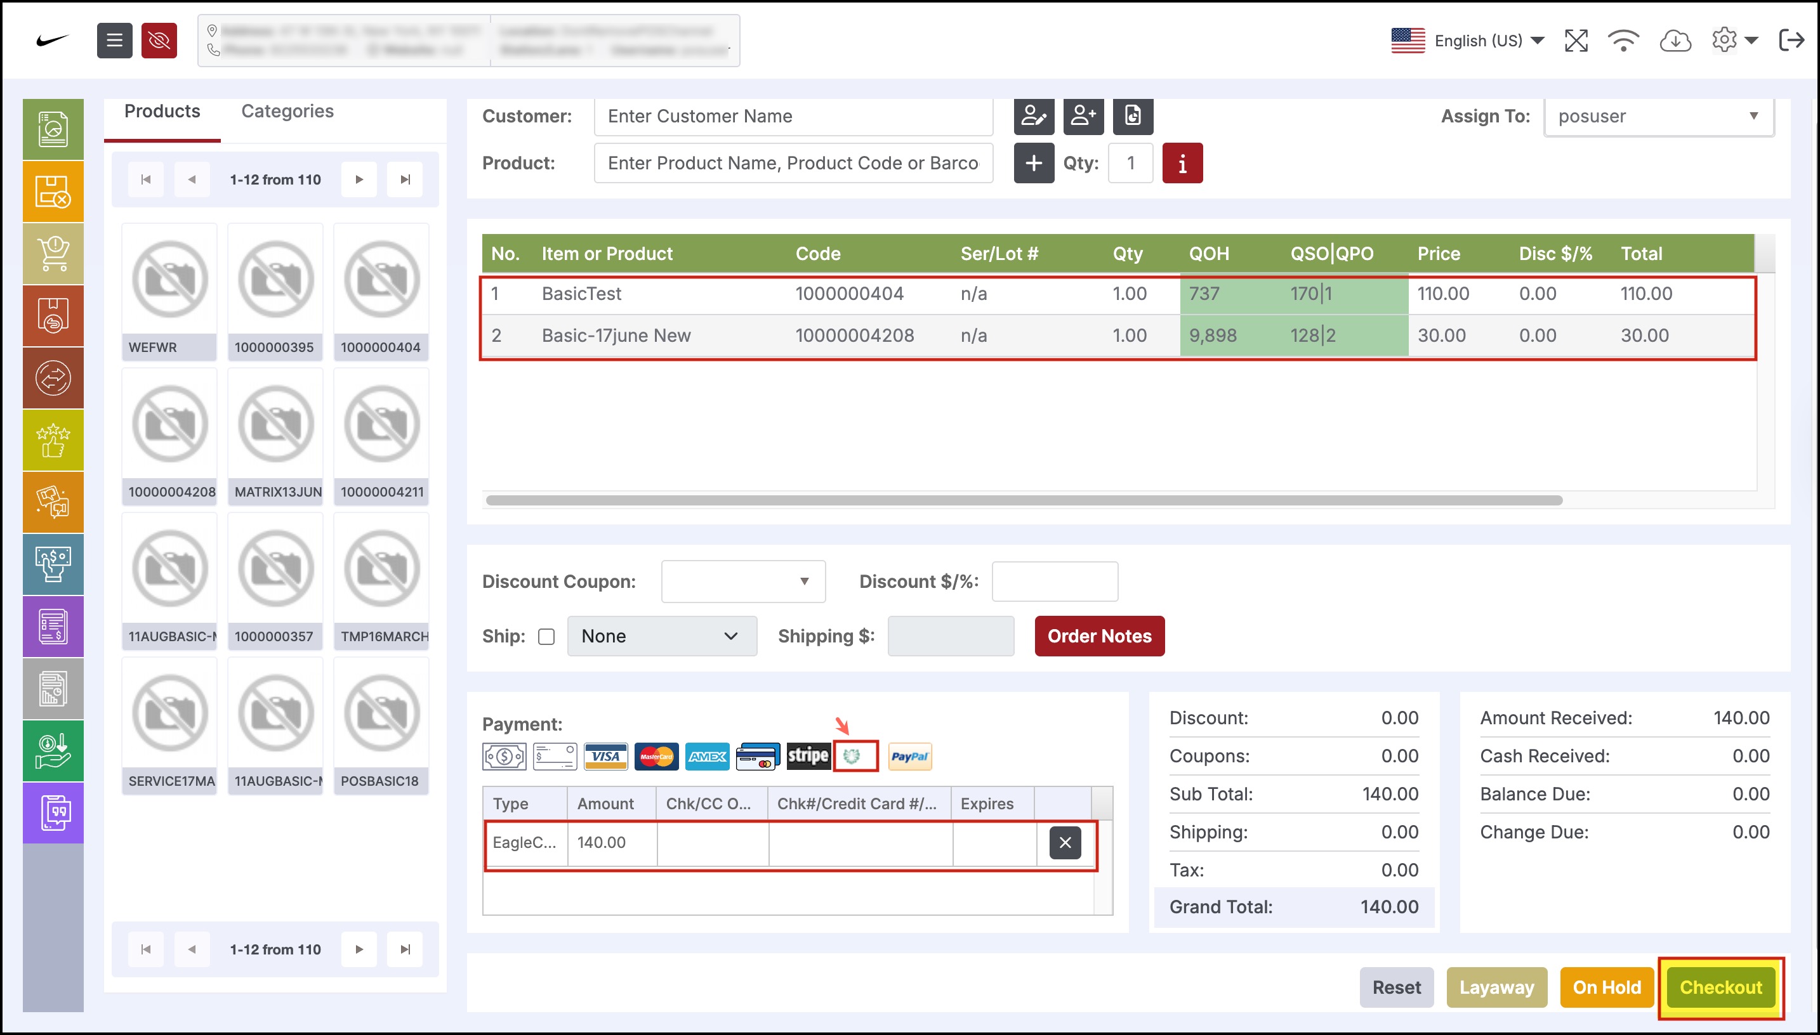
Task: Click the red product info icon
Action: click(x=1182, y=164)
